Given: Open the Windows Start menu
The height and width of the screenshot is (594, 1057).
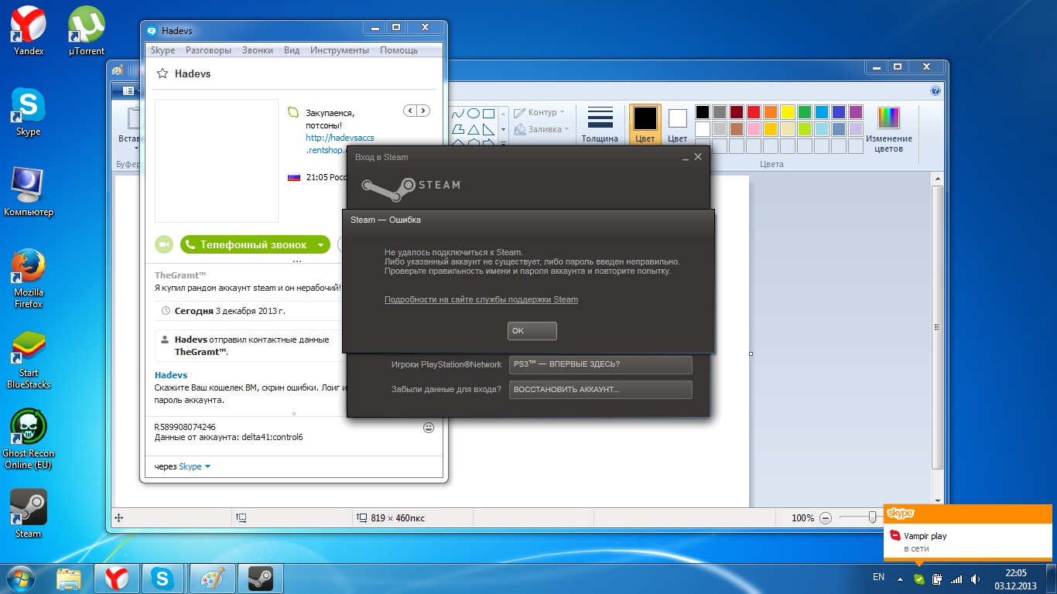Looking at the screenshot, I should click(21, 578).
